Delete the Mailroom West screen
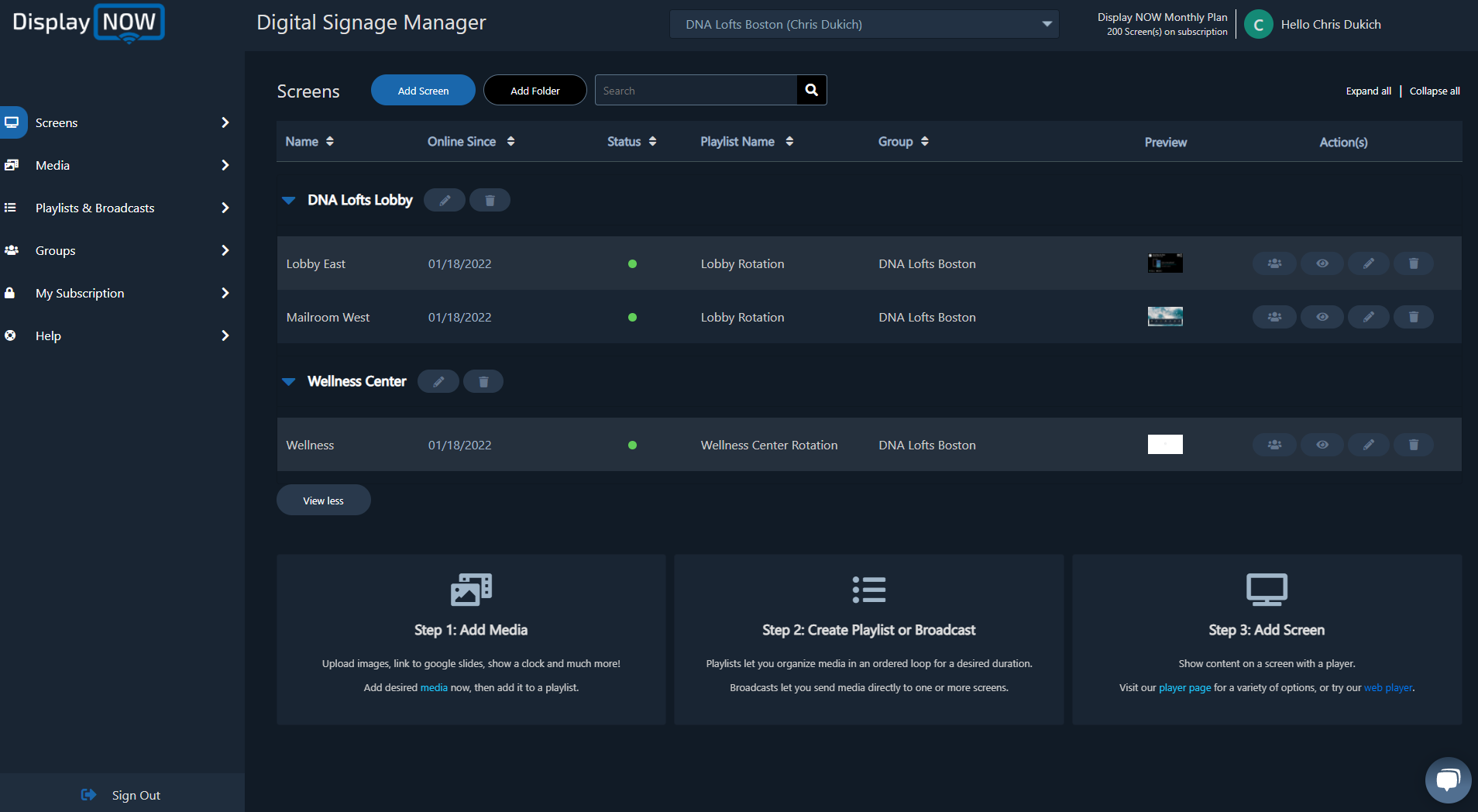The width and height of the screenshot is (1478, 812). (1414, 317)
